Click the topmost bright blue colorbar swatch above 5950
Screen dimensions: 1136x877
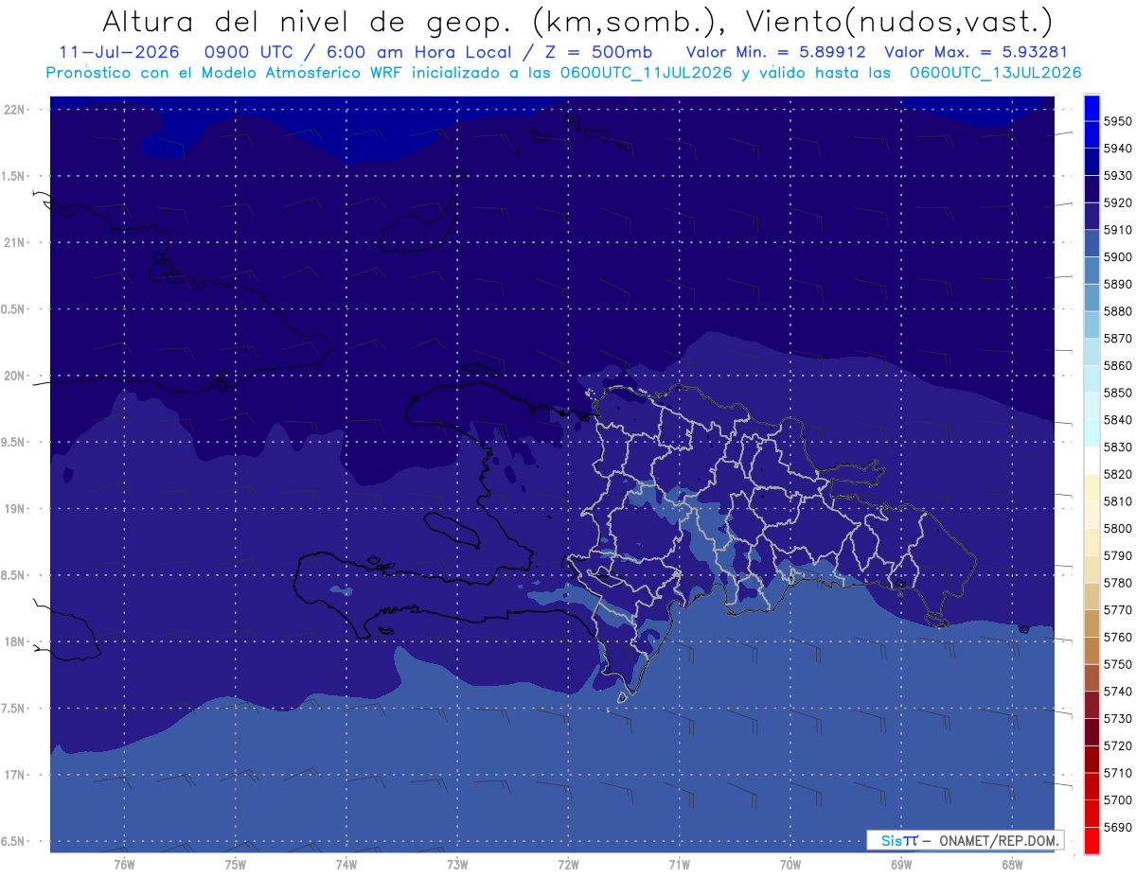(x=1092, y=108)
